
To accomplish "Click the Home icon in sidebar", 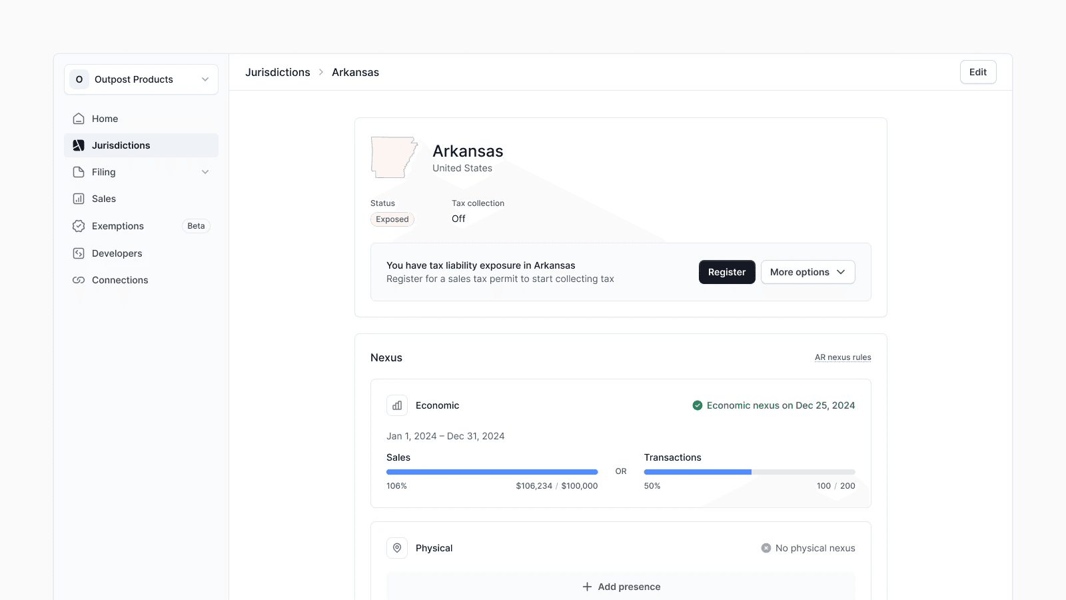I will (x=79, y=119).
